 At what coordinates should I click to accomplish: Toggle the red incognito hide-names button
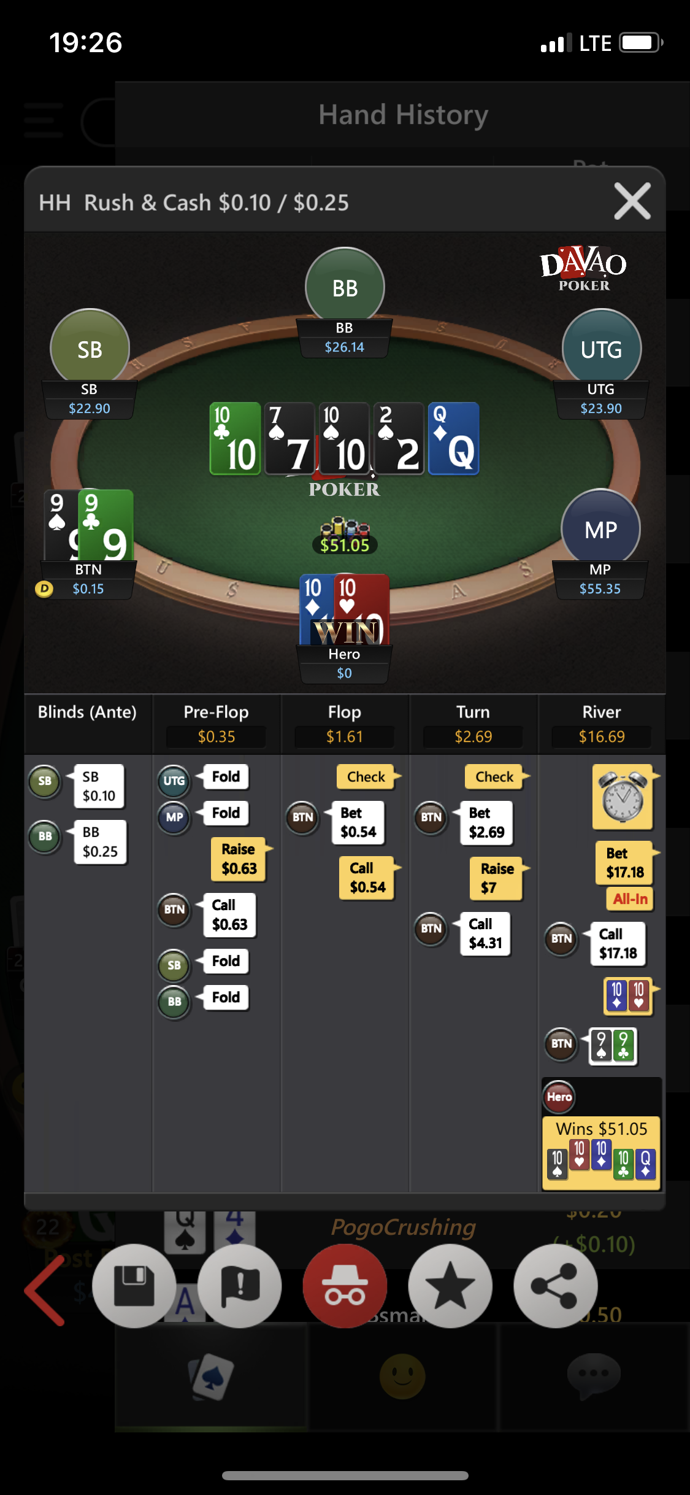click(x=345, y=1286)
